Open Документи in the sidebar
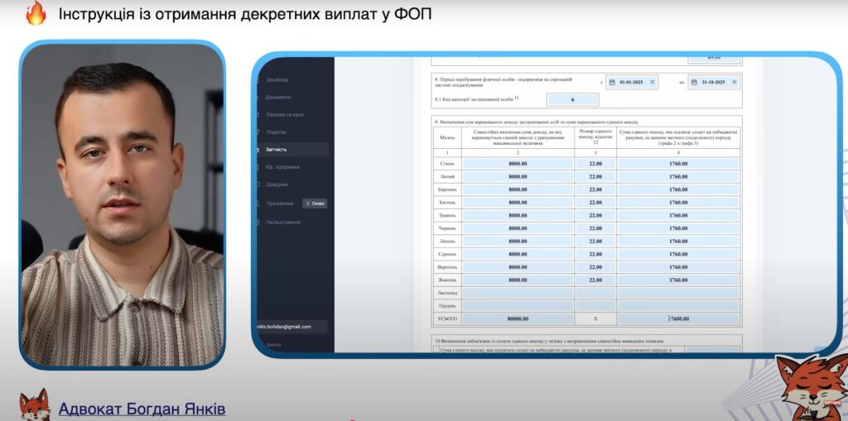Viewport: 848px width, 421px height. [278, 98]
